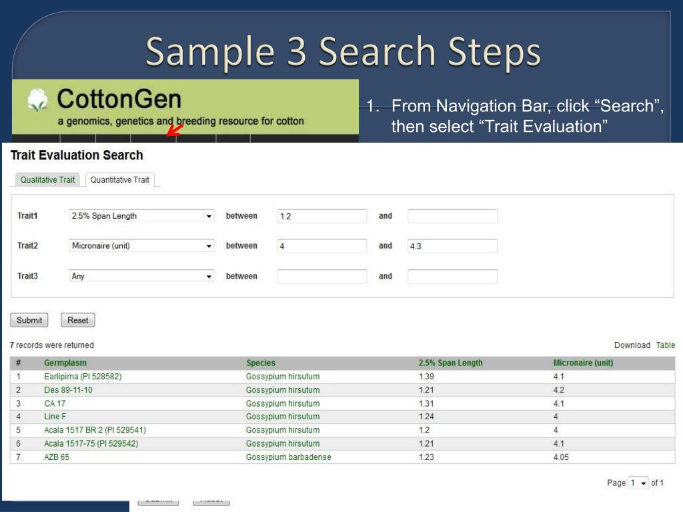Click the Micronaire (unit) column header
The width and height of the screenshot is (683, 512).
click(x=583, y=363)
